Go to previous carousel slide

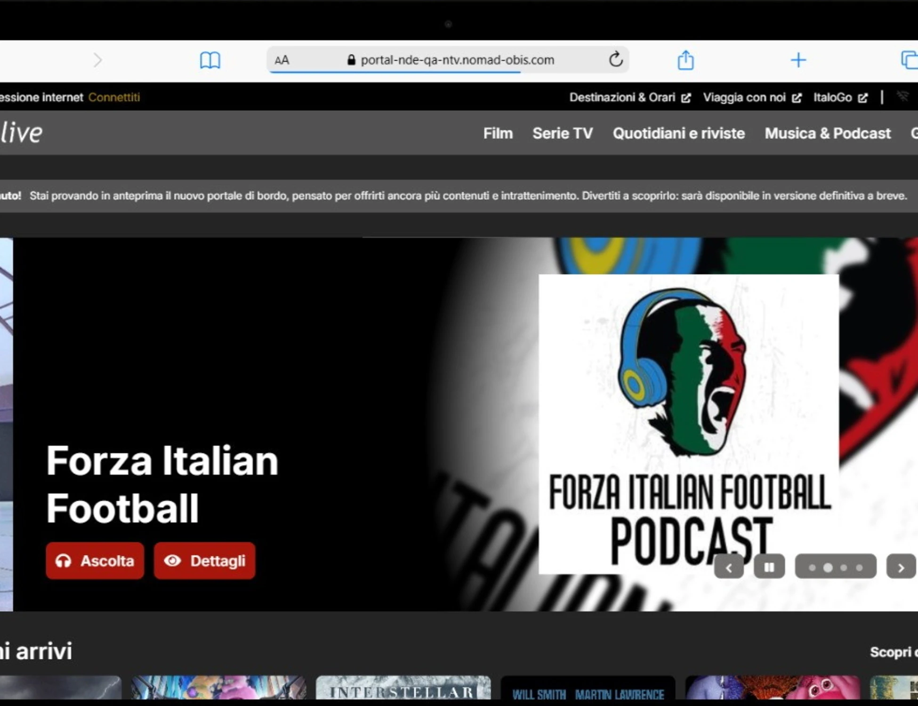point(729,567)
